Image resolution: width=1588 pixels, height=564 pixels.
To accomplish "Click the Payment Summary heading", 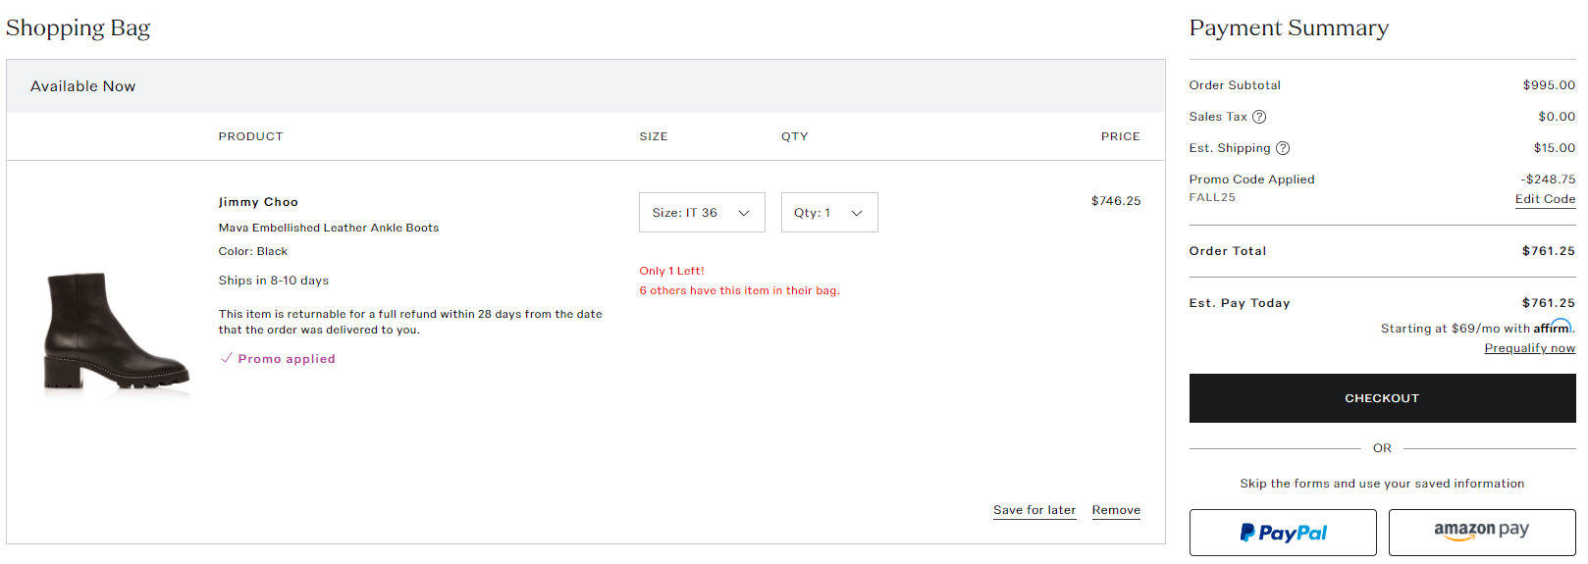I will pyautogui.click(x=1289, y=27).
